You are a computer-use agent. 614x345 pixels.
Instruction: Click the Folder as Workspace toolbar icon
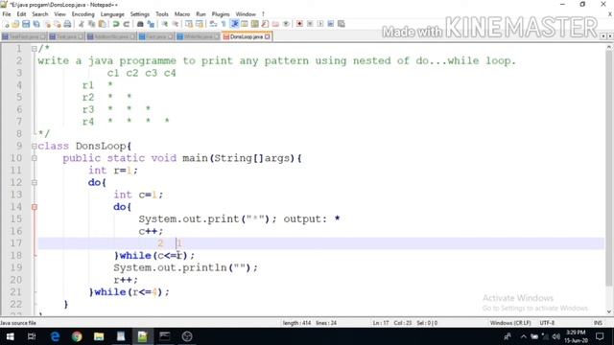point(275,24)
